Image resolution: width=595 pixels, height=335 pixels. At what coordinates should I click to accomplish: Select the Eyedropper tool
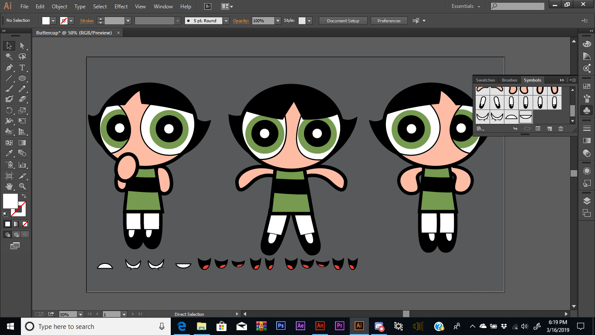pos(9,153)
